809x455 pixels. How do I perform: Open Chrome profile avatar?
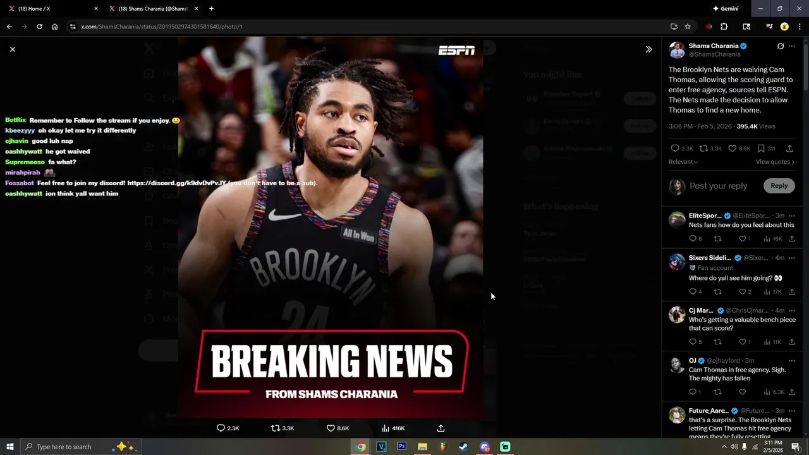[x=784, y=27]
